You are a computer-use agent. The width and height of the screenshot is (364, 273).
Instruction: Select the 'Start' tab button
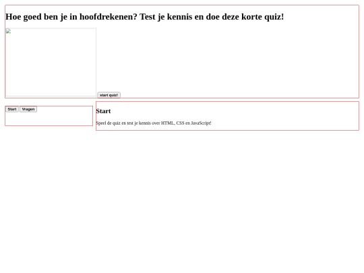(x=12, y=109)
